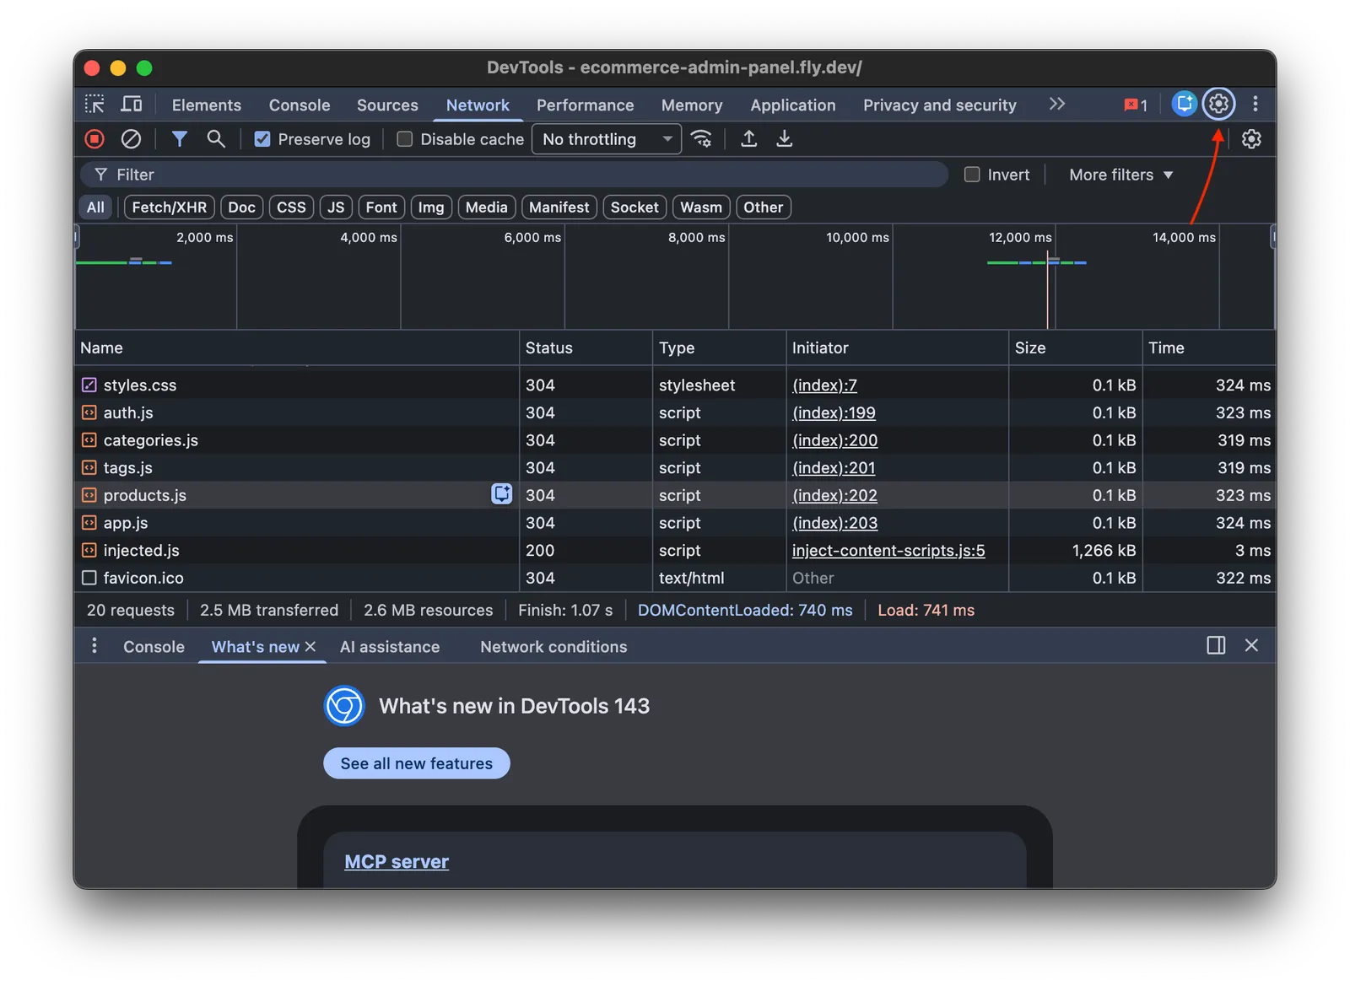Open the network request search
The height and width of the screenshot is (986, 1350).
[216, 139]
